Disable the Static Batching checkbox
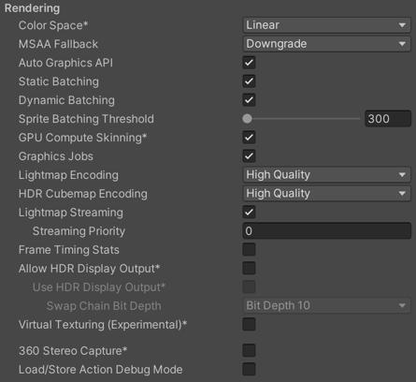Viewport: 416px width, 382px height. (x=249, y=81)
